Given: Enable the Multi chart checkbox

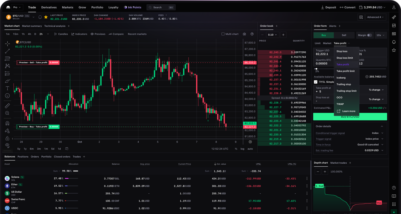Looking at the screenshot, I should click(223, 34).
